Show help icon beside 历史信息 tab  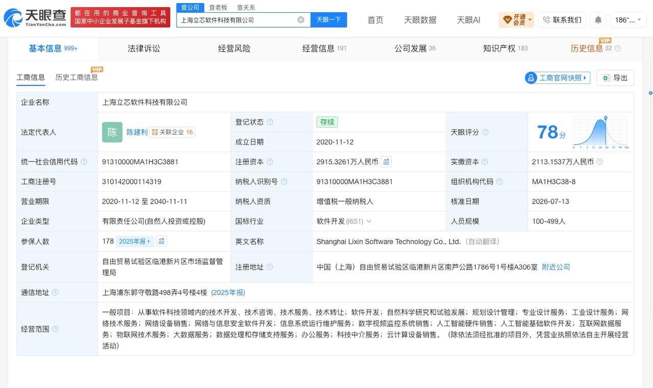coord(618,48)
